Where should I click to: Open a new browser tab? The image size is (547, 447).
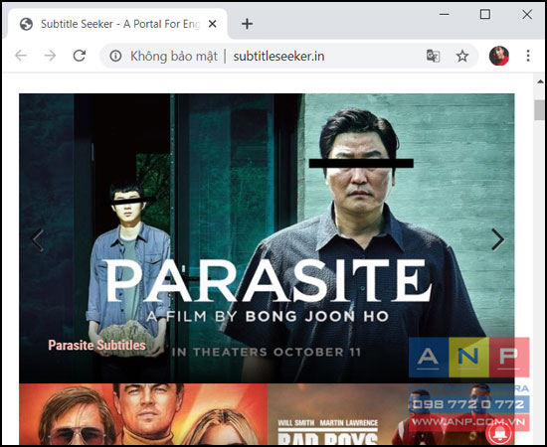247,24
